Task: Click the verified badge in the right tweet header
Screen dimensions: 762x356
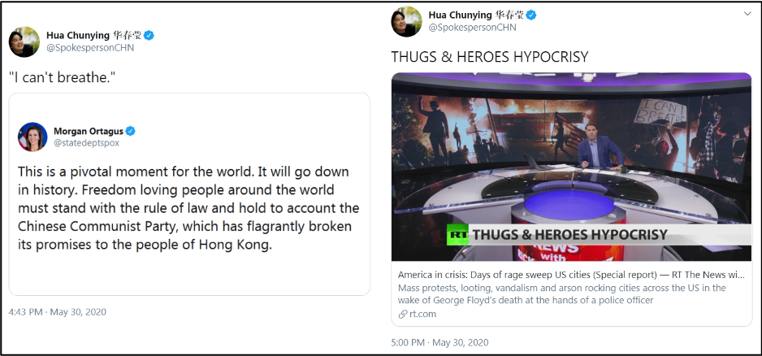Action: (x=531, y=15)
